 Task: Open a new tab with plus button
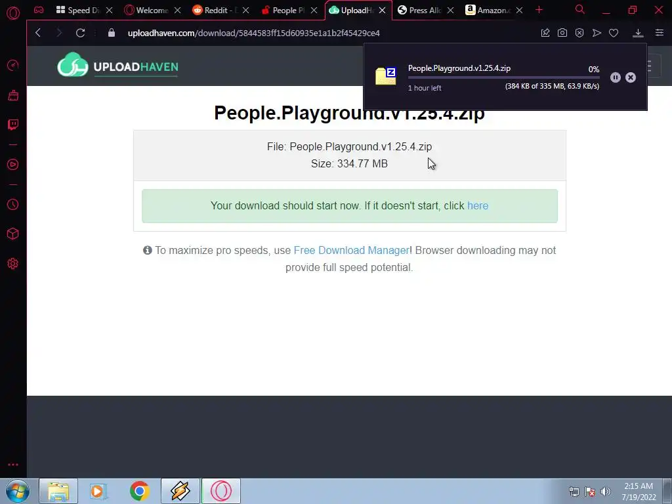tap(539, 10)
